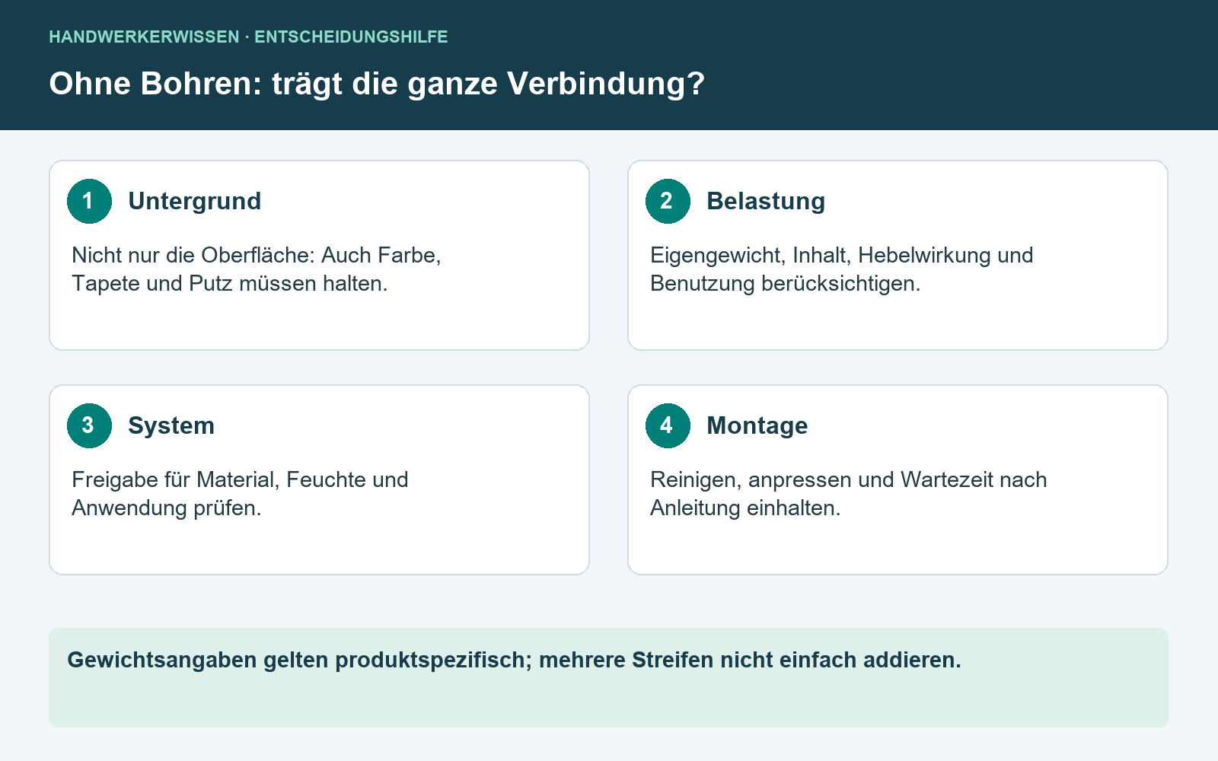Image resolution: width=1218 pixels, height=761 pixels.
Task: Click title 'Ohne Bohren: trägt die ganze Verbindung?'
Action: pos(377,84)
